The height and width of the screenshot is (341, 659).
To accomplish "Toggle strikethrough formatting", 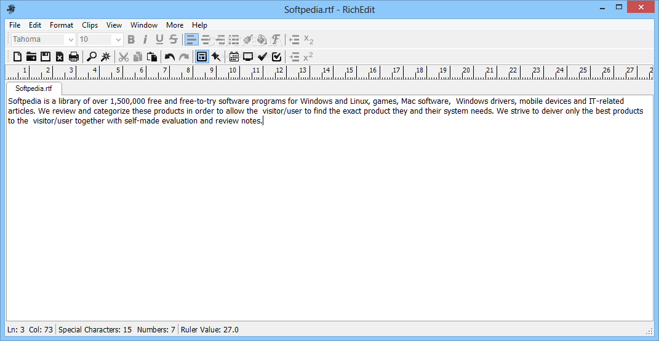I will (174, 39).
